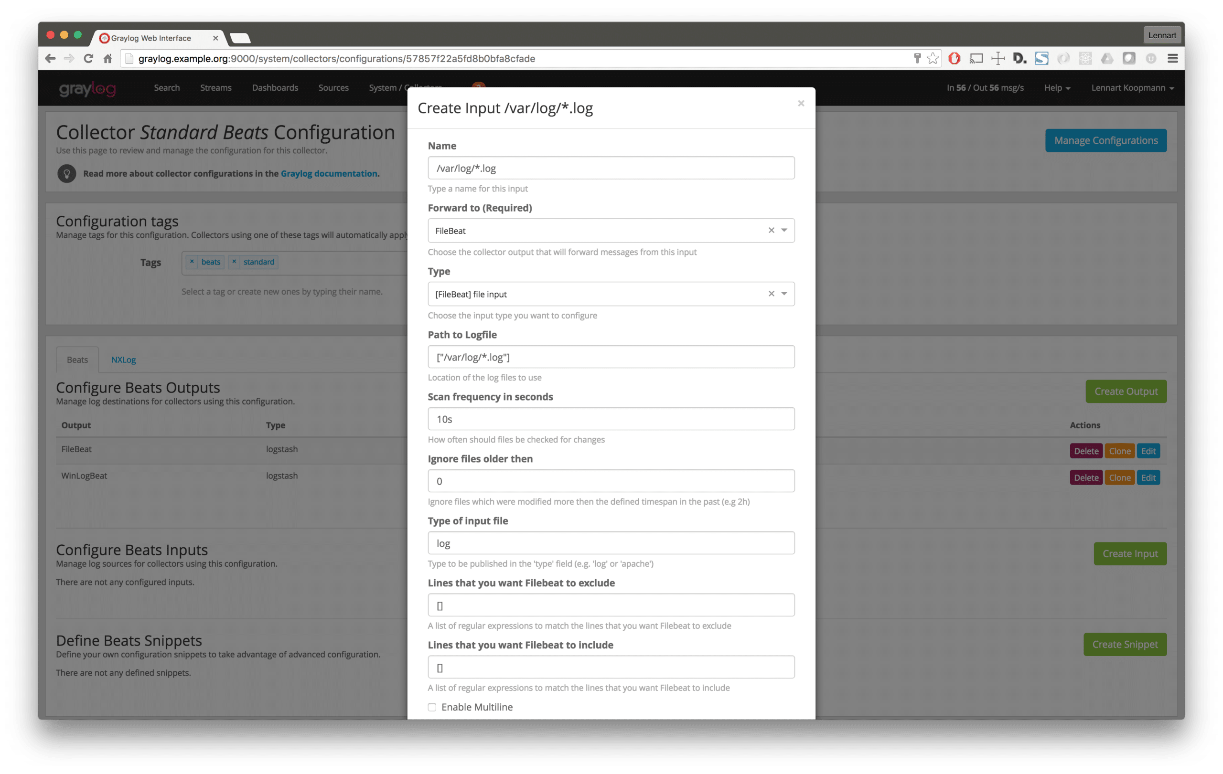Viewport: 1223px width, 774px height.
Task: Switch to the NXLog tab
Action: [123, 360]
